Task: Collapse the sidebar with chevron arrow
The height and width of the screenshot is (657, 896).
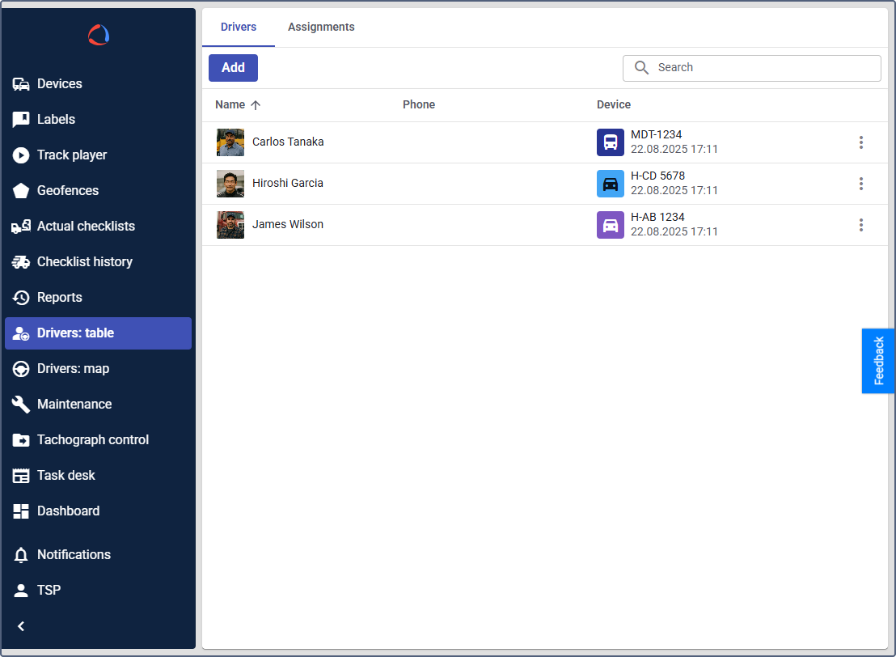Action: tap(21, 626)
